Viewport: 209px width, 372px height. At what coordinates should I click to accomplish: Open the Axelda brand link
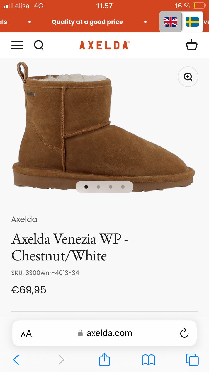[x=24, y=219]
